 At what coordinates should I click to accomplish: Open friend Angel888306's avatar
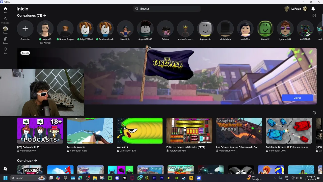(145, 29)
